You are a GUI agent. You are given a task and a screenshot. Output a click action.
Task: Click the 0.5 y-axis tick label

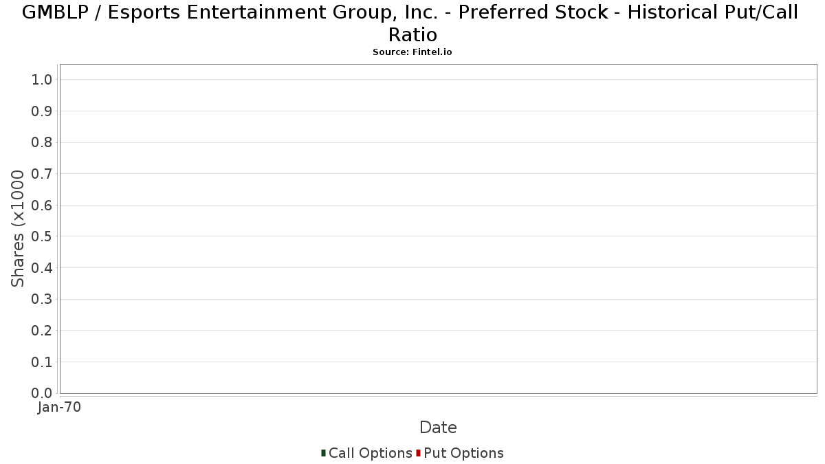pos(42,236)
